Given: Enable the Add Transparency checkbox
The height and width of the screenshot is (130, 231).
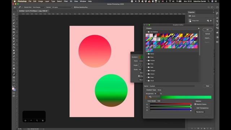Looking at the screenshot, I should point(195,108).
